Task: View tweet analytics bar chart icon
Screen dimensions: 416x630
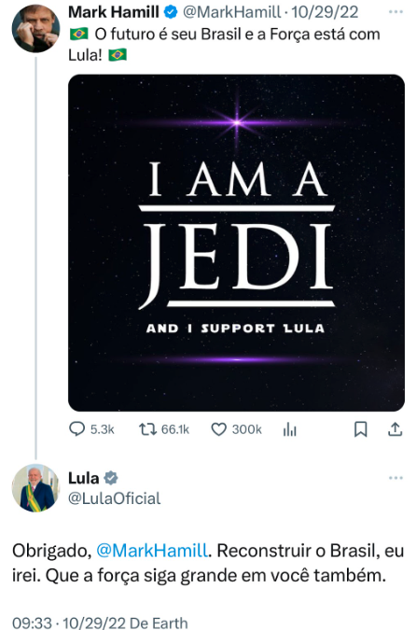Action: [289, 430]
